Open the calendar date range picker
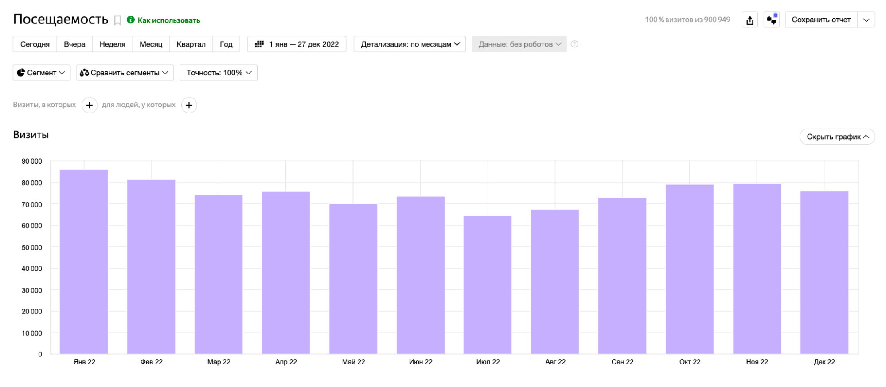 pos(297,44)
